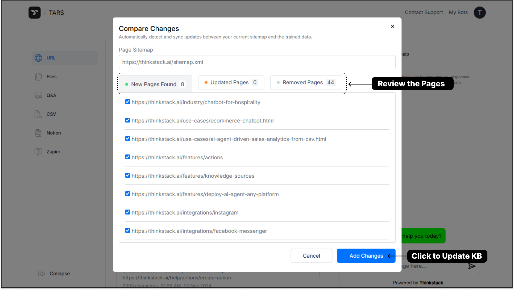Click the Add Changes button
The image size is (514, 290).
366,256
